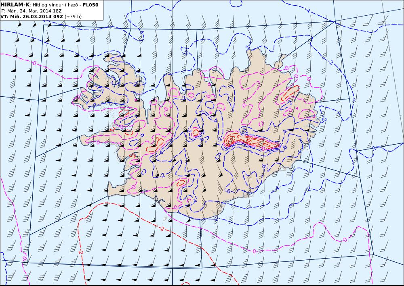Click the 'VT: Mið. 26.03.2014 09Z' valid time
The width and height of the screenshot is (404, 286).
point(32,17)
